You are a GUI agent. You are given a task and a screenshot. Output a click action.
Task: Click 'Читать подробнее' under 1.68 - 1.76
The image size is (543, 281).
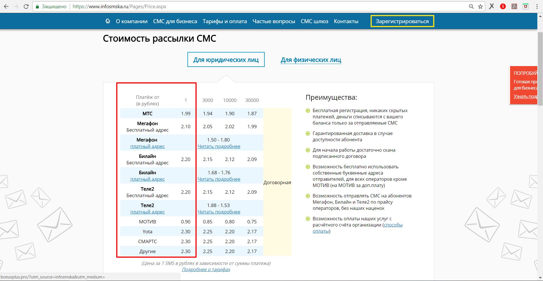[219, 179]
